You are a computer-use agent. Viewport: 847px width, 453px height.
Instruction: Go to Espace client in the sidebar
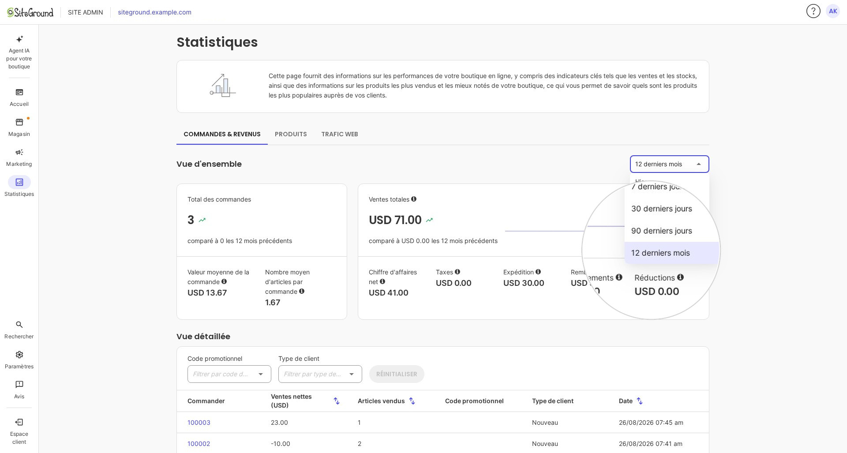coord(19,431)
